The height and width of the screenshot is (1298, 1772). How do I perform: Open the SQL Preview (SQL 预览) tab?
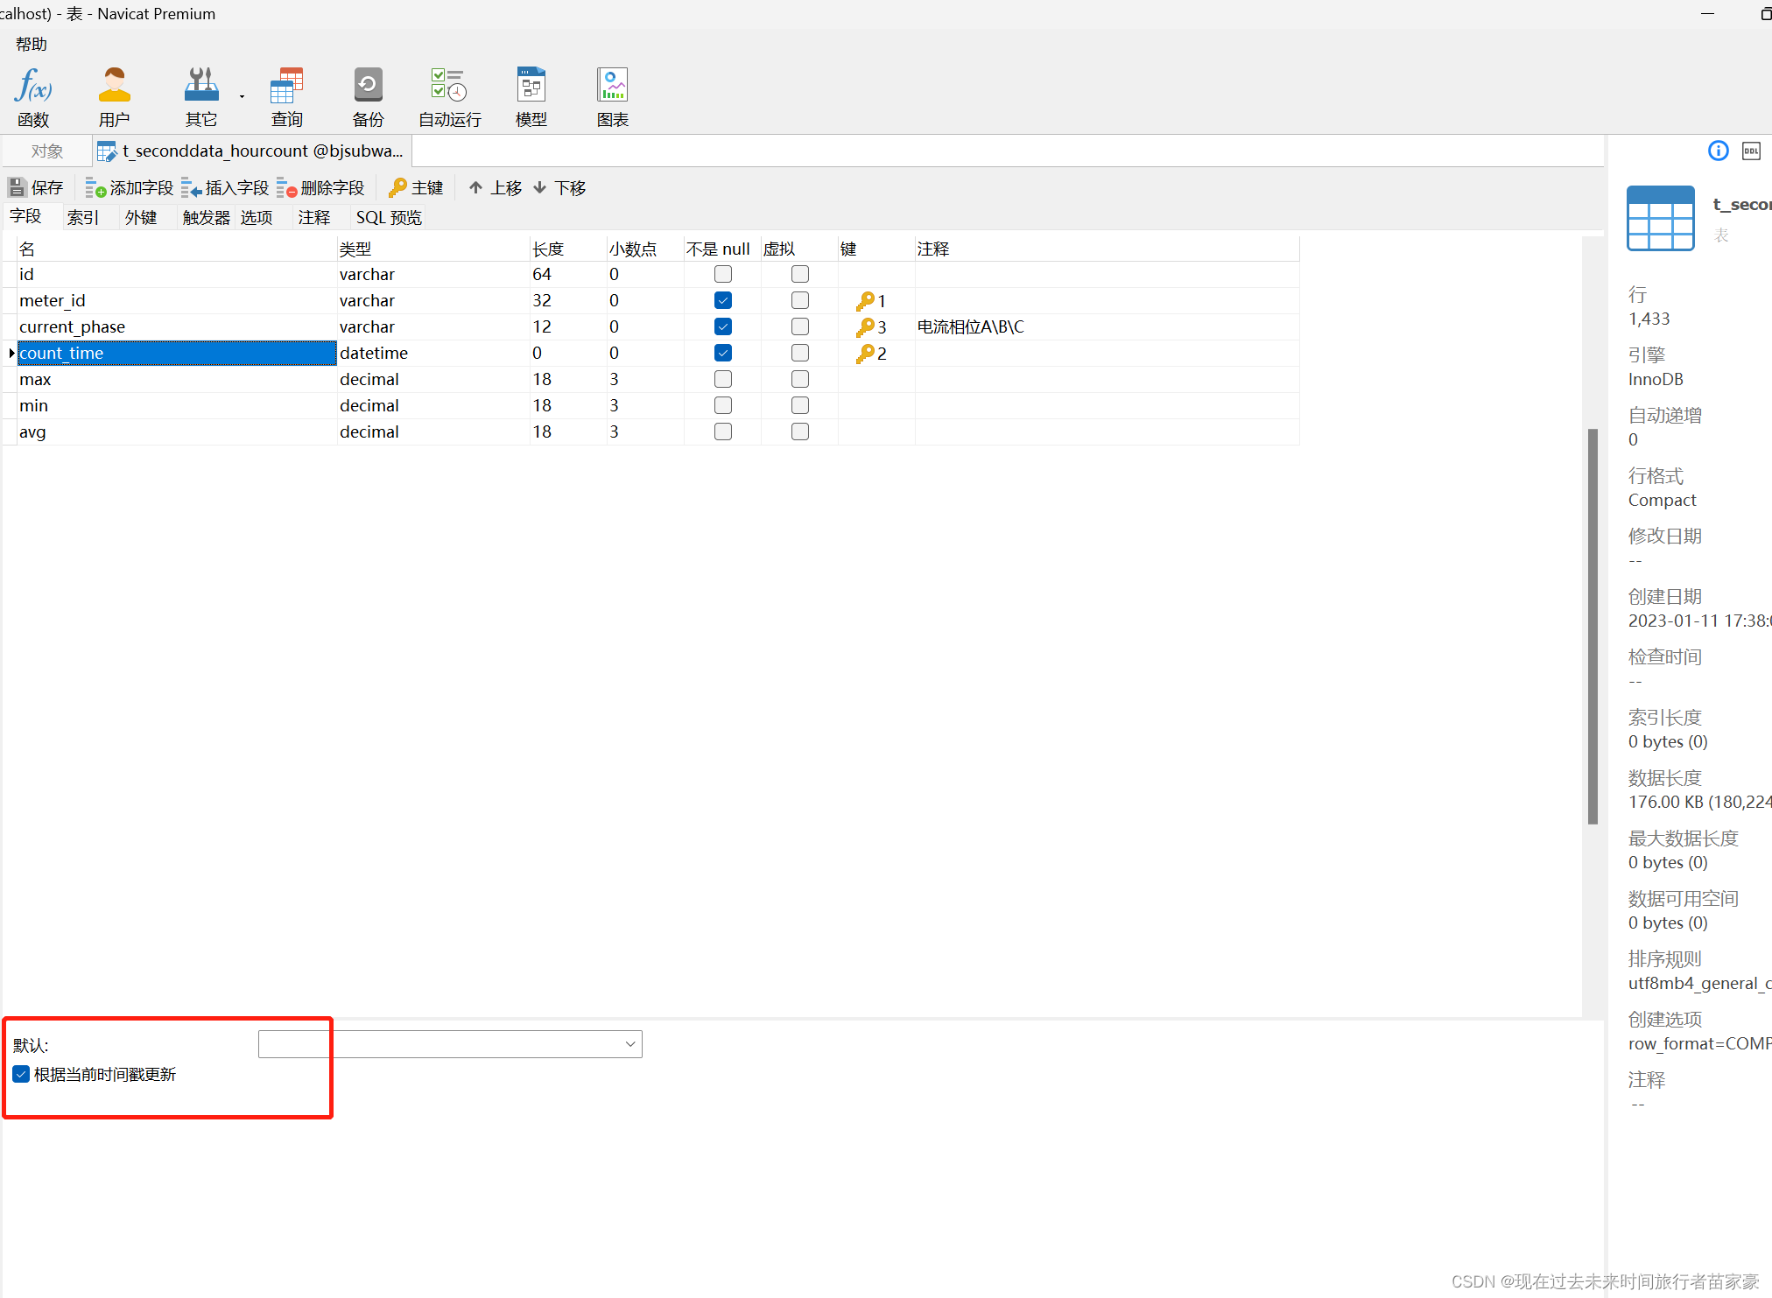point(388,217)
